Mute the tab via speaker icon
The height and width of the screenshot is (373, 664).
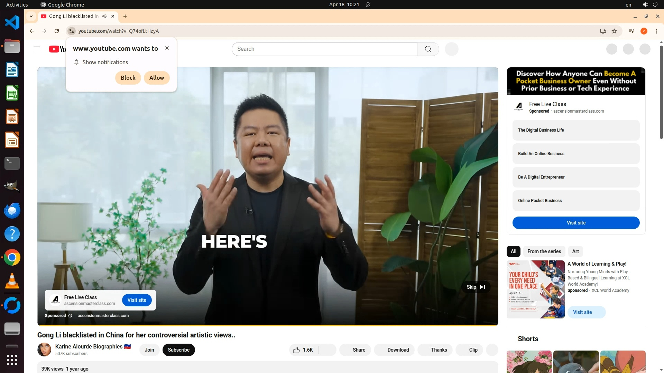pos(104,16)
